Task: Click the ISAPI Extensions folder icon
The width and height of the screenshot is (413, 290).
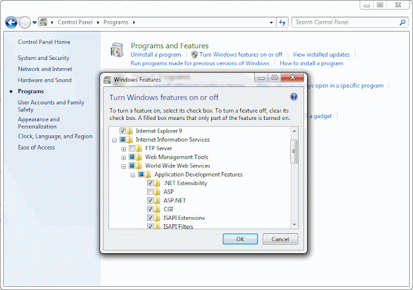Action: click(x=157, y=218)
